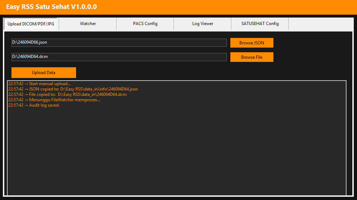
Task: Open the SATUSEHAT Config tab
Action: click(260, 24)
